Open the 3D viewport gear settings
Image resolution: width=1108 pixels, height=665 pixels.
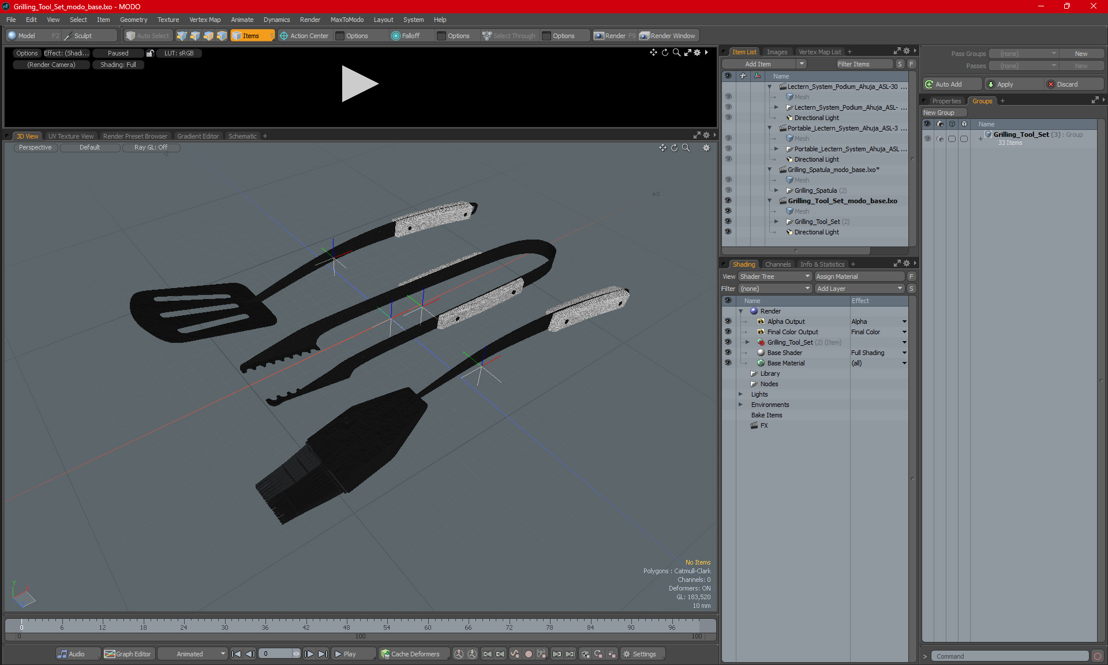point(706,148)
